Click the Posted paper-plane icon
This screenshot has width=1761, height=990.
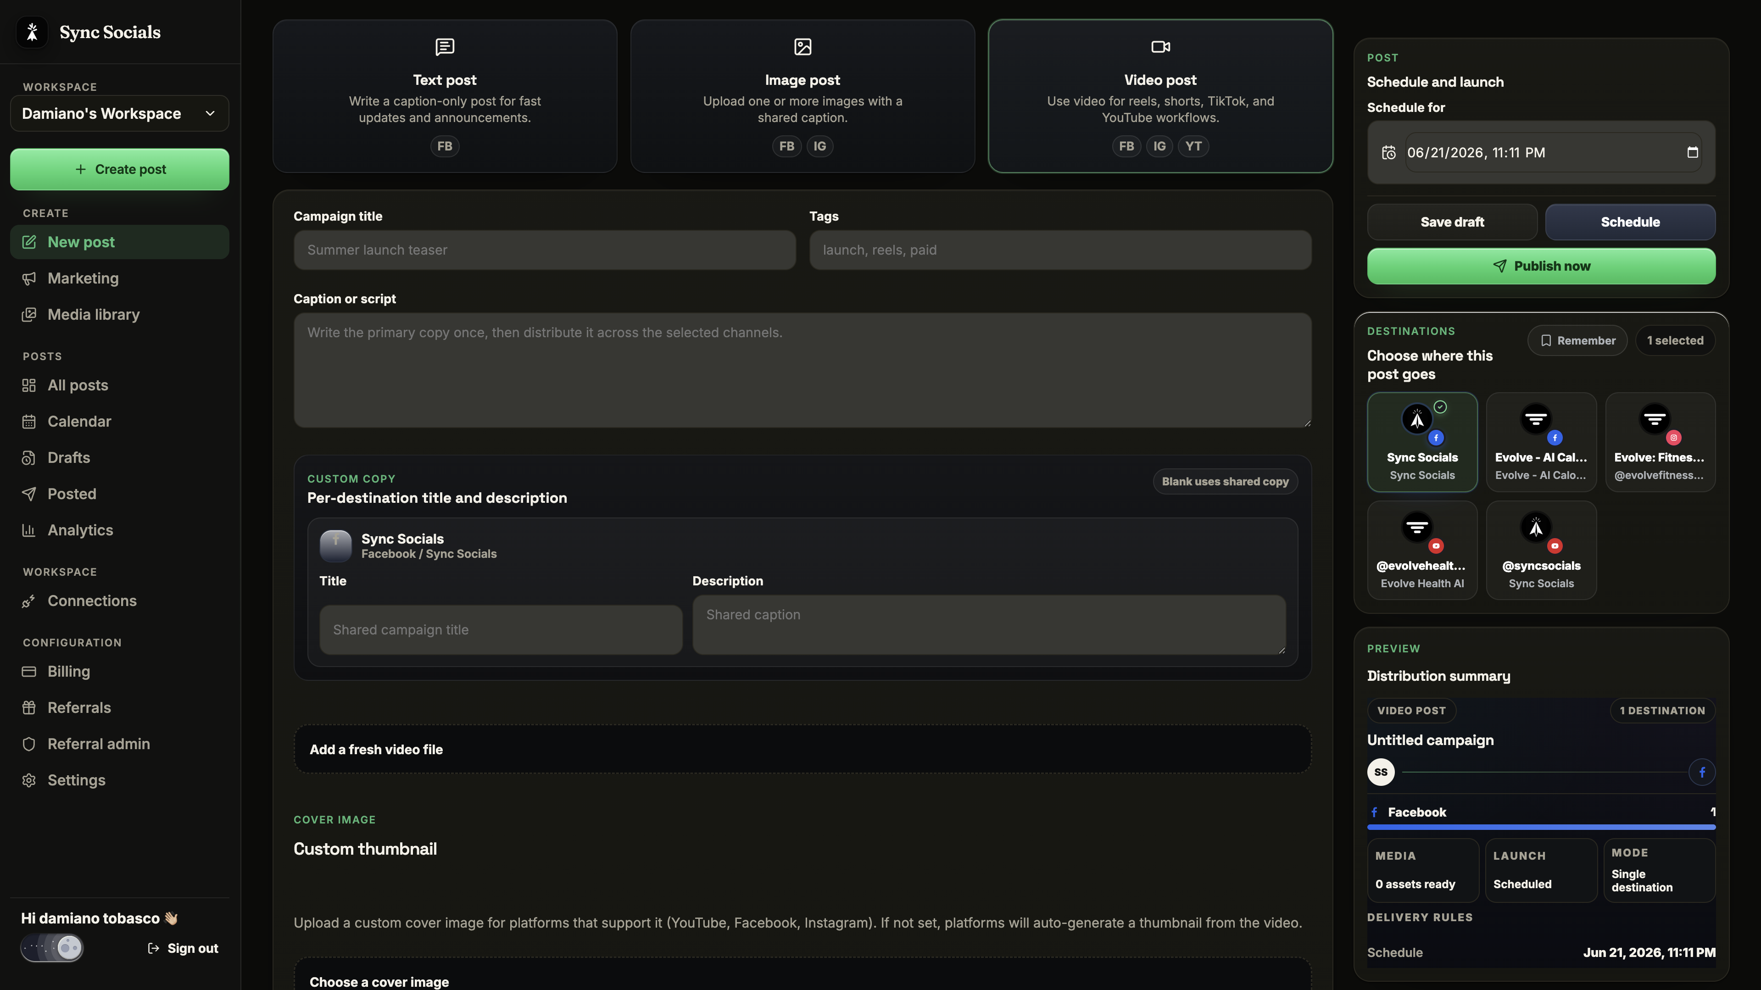point(29,495)
